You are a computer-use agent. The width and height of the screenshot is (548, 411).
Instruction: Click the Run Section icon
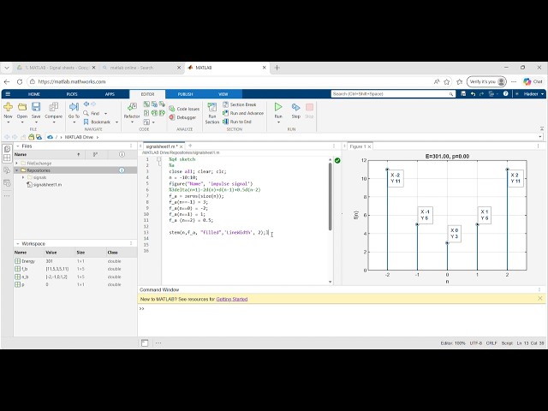(x=211, y=107)
